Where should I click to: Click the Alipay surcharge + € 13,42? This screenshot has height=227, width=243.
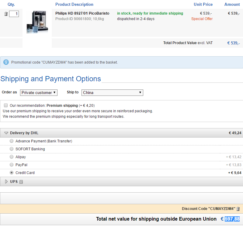(234, 157)
